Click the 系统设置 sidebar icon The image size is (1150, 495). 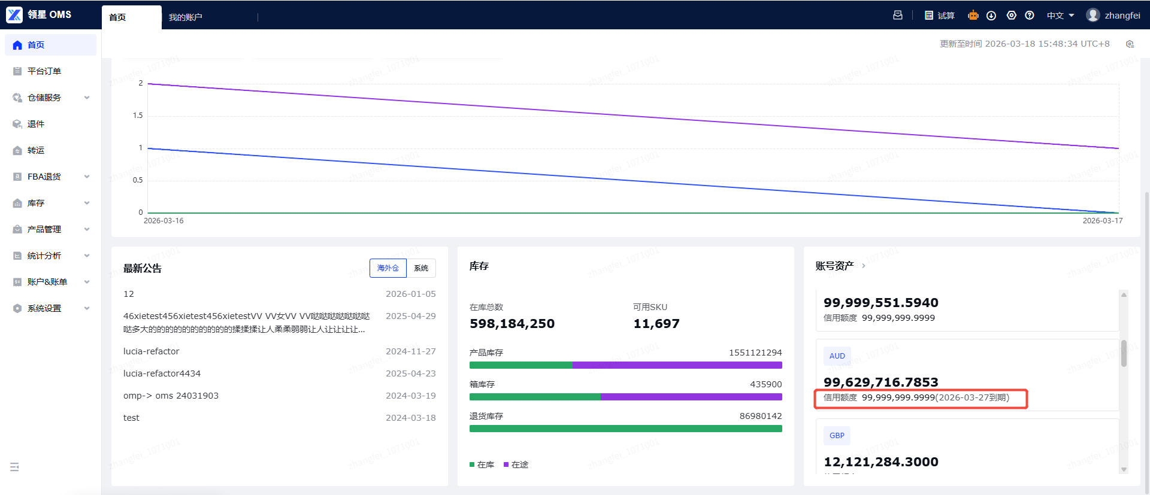[x=17, y=308]
